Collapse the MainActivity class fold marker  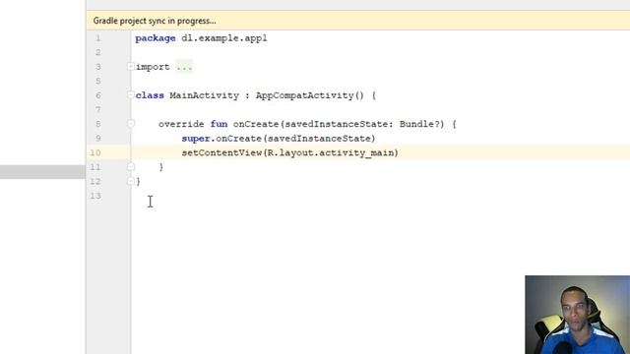[131, 94]
